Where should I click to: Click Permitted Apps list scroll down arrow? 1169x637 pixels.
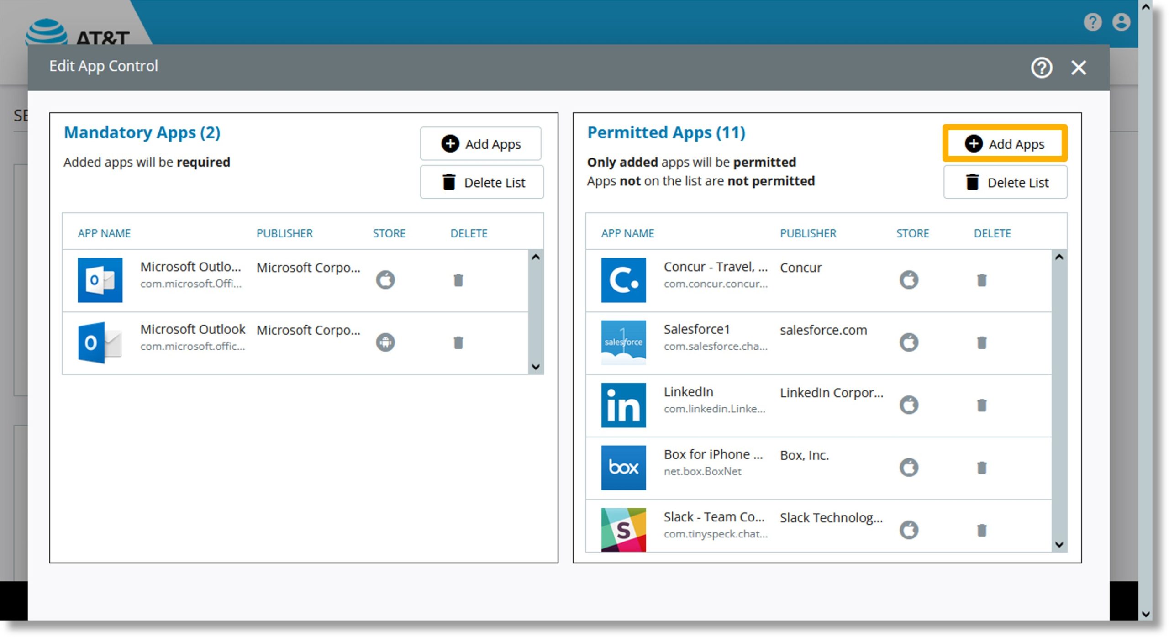(x=1059, y=544)
